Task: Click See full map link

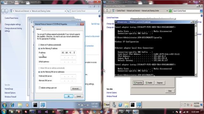Action: tap(95, 24)
